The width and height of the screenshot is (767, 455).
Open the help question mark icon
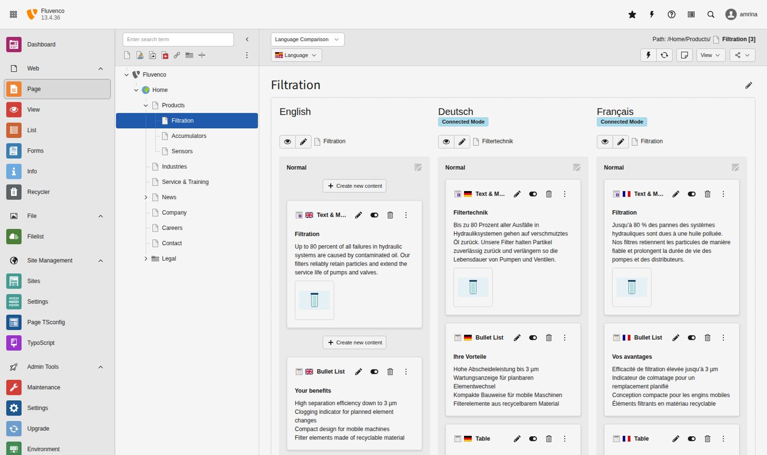tap(672, 14)
